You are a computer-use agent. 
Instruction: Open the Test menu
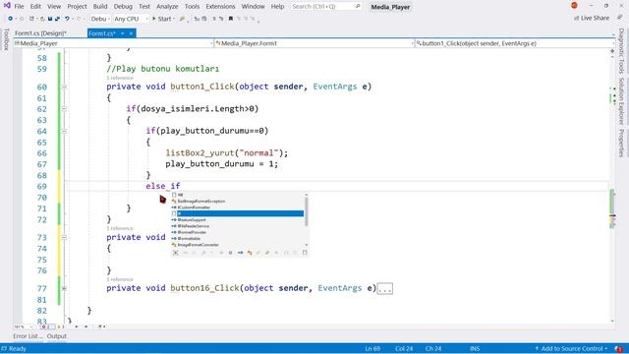click(144, 7)
